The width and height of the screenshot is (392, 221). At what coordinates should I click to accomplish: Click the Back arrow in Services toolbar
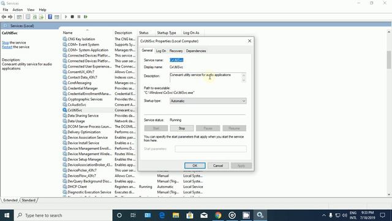tap(4, 17)
